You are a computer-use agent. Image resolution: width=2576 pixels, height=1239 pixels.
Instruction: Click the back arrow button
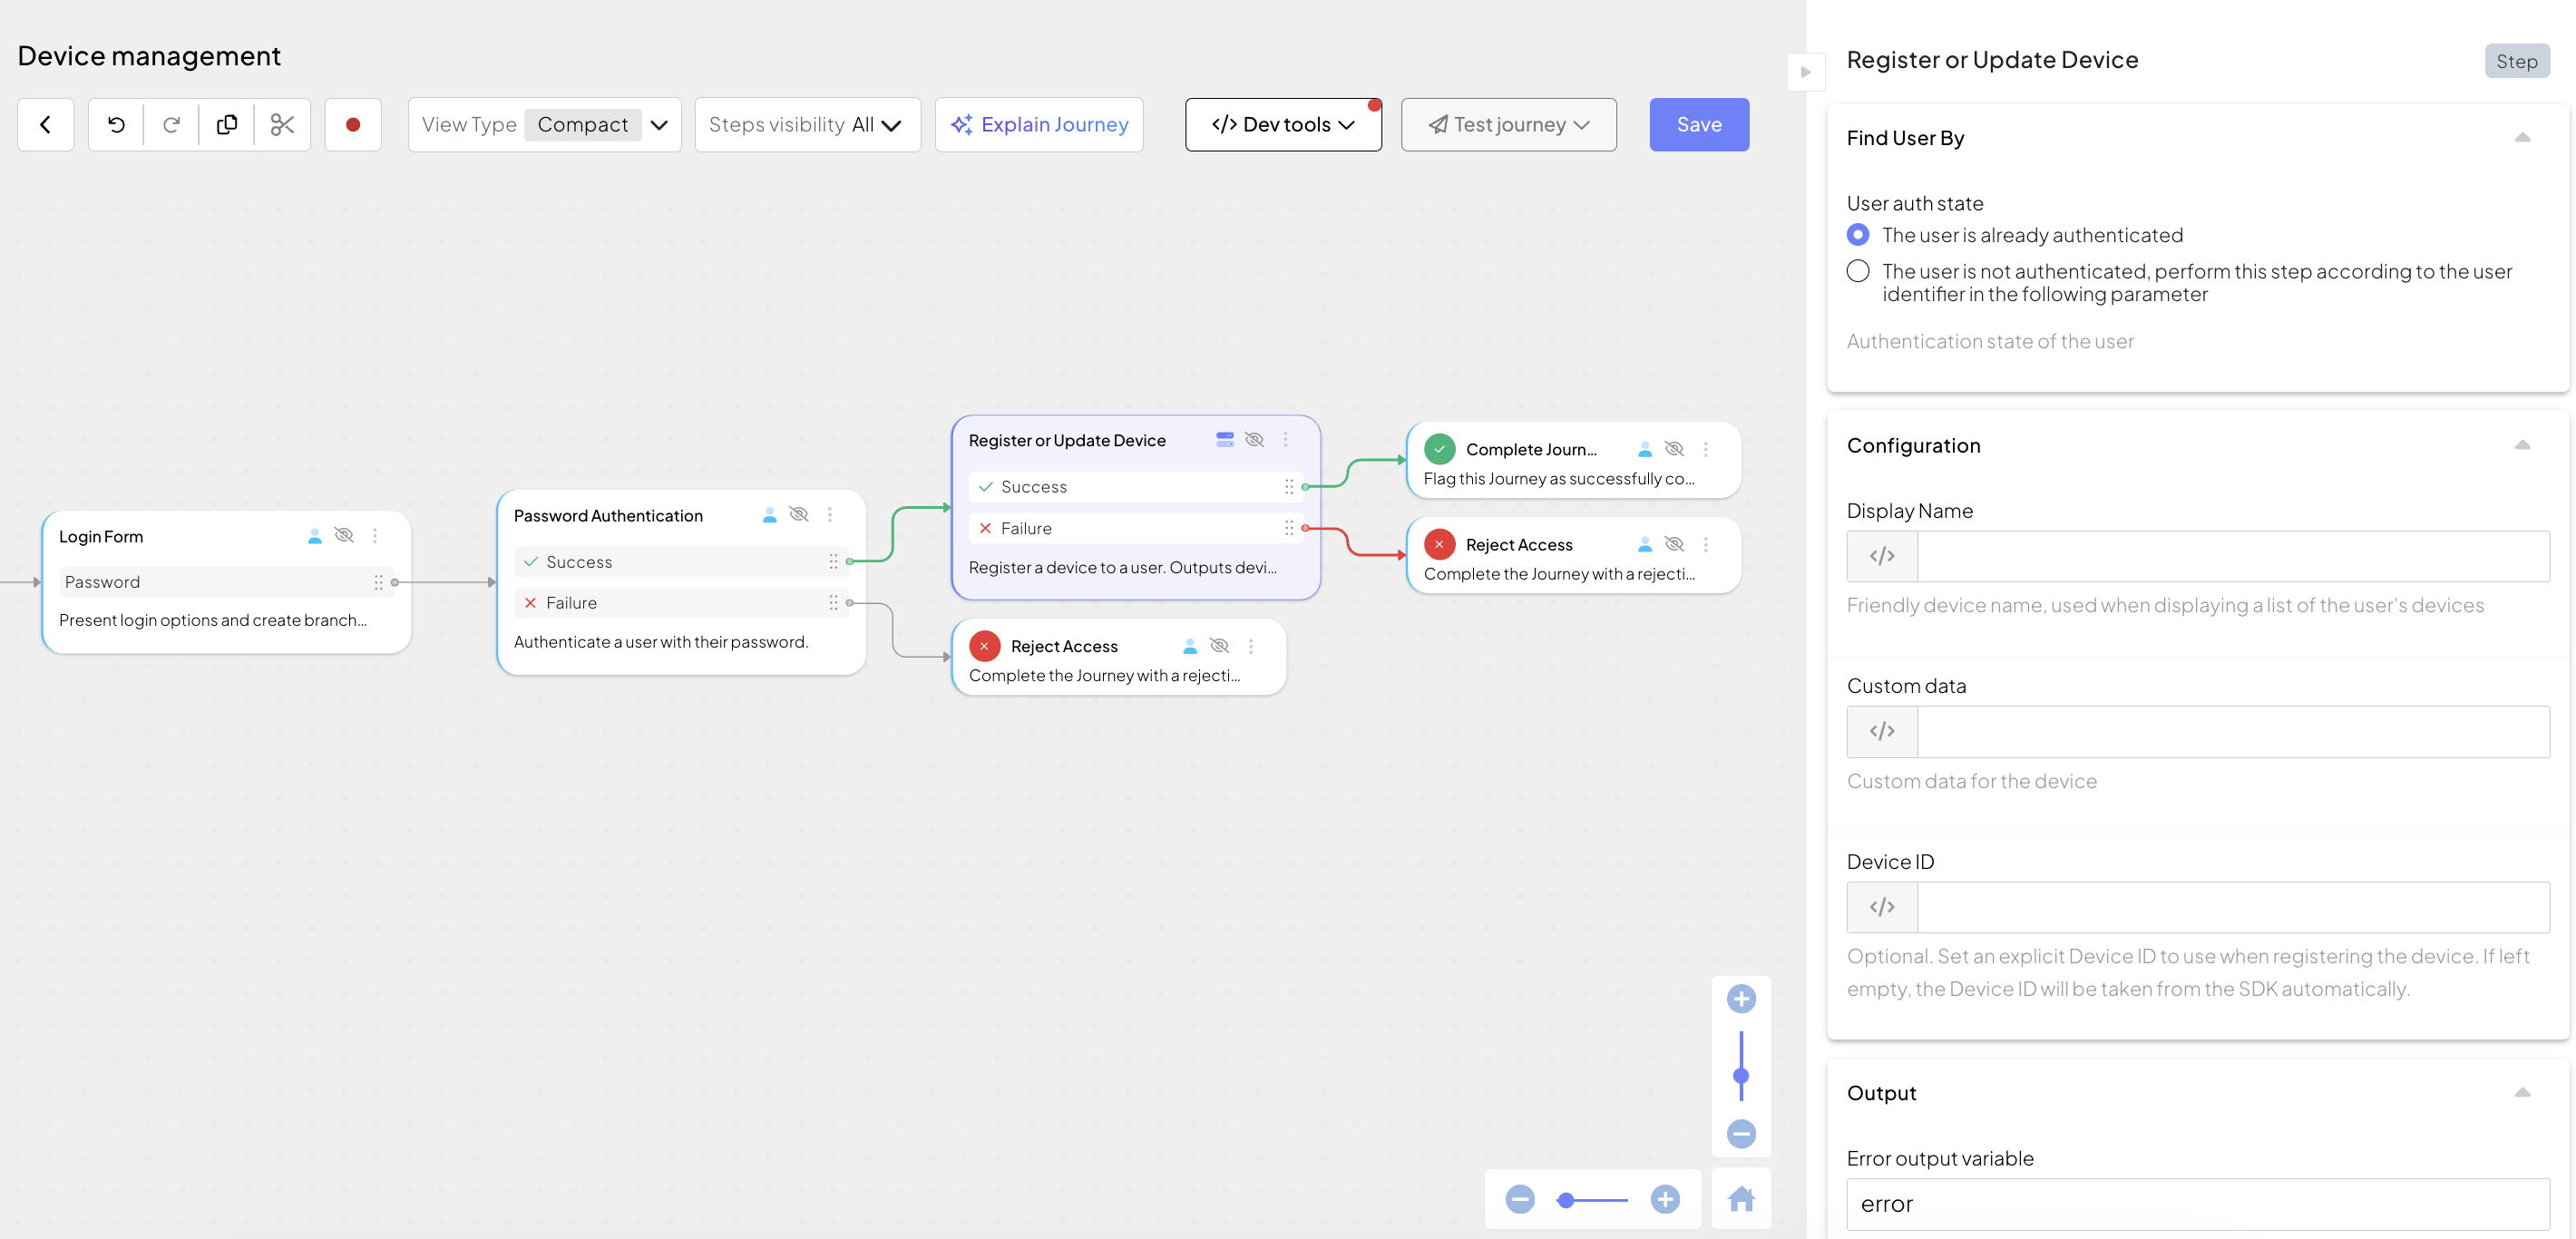click(x=45, y=125)
